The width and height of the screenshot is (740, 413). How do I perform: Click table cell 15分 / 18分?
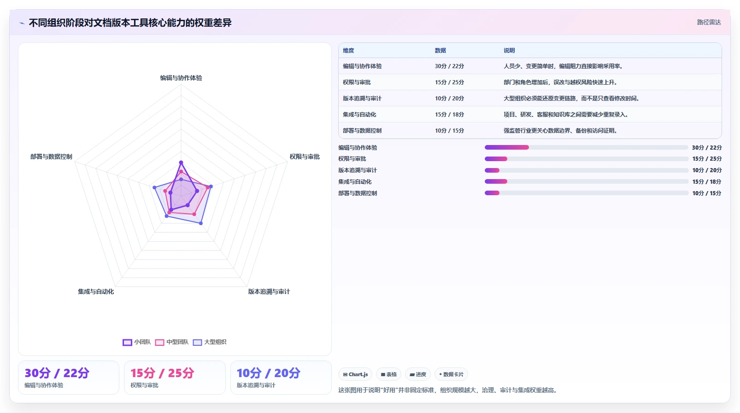[449, 115]
